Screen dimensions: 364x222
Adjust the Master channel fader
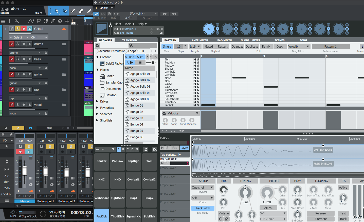[25, 171]
